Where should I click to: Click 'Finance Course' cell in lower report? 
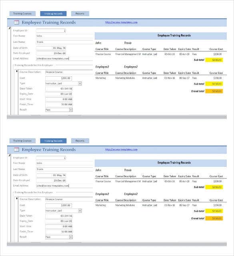[x=103, y=181]
